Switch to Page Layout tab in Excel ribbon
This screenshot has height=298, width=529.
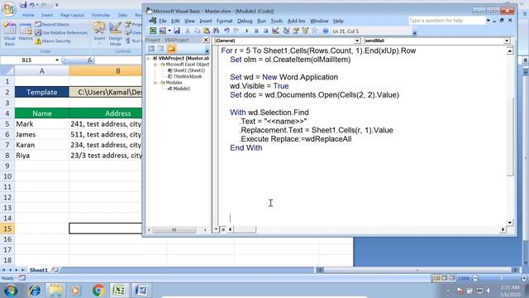click(x=72, y=15)
